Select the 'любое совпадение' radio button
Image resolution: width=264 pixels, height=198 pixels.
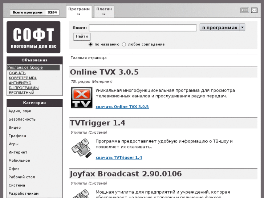(124, 44)
